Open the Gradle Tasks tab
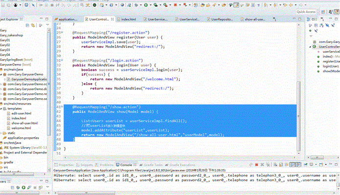 pos(151,165)
